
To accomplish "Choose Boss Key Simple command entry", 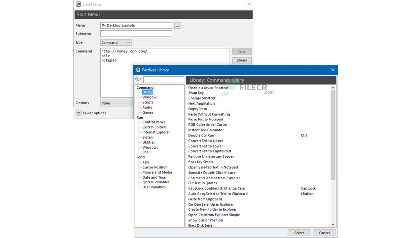I will 201,162.
